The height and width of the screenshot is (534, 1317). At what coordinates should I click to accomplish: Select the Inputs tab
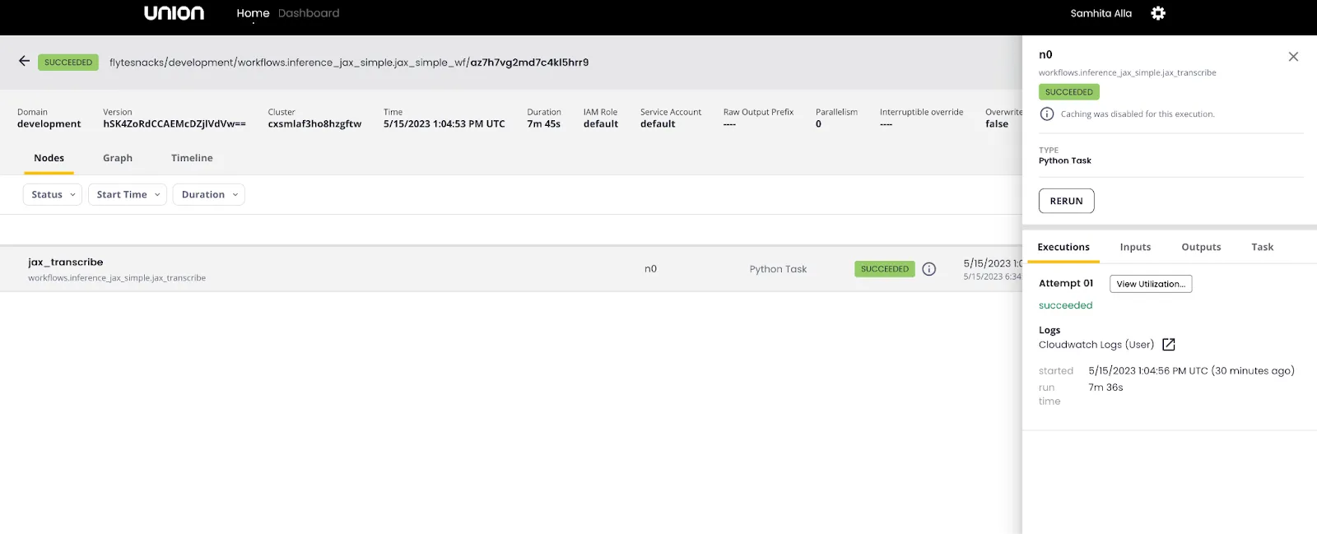pos(1136,247)
